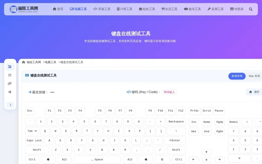The image size is (262, 164).
Task: Click the home icon in breadcrumb
Action: (24, 62)
